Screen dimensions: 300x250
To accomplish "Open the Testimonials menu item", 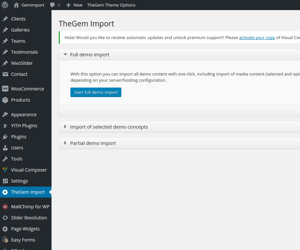I will pyautogui.click(x=24, y=52).
